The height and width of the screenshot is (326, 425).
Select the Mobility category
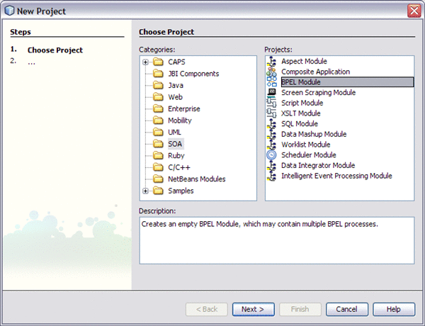pyautogui.click(x=180, y=120)
